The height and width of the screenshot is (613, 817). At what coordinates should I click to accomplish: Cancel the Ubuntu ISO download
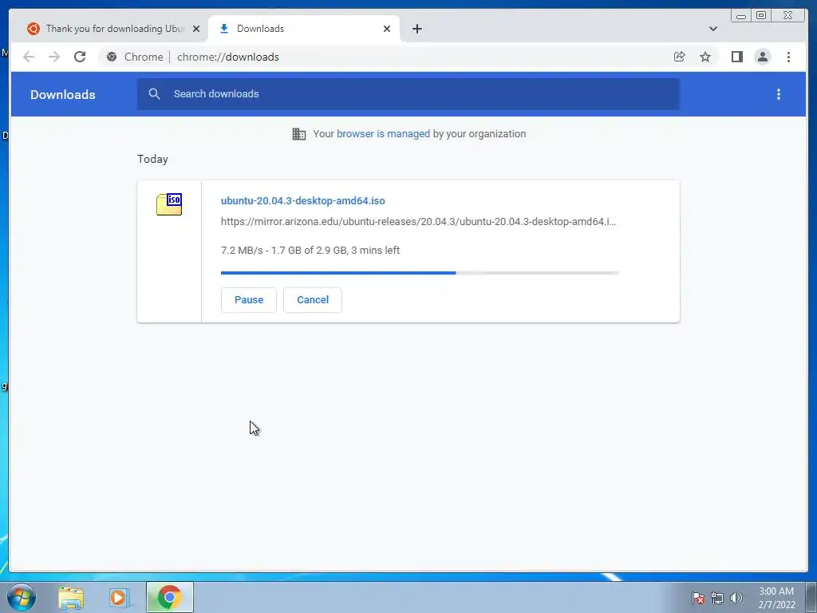313,300
